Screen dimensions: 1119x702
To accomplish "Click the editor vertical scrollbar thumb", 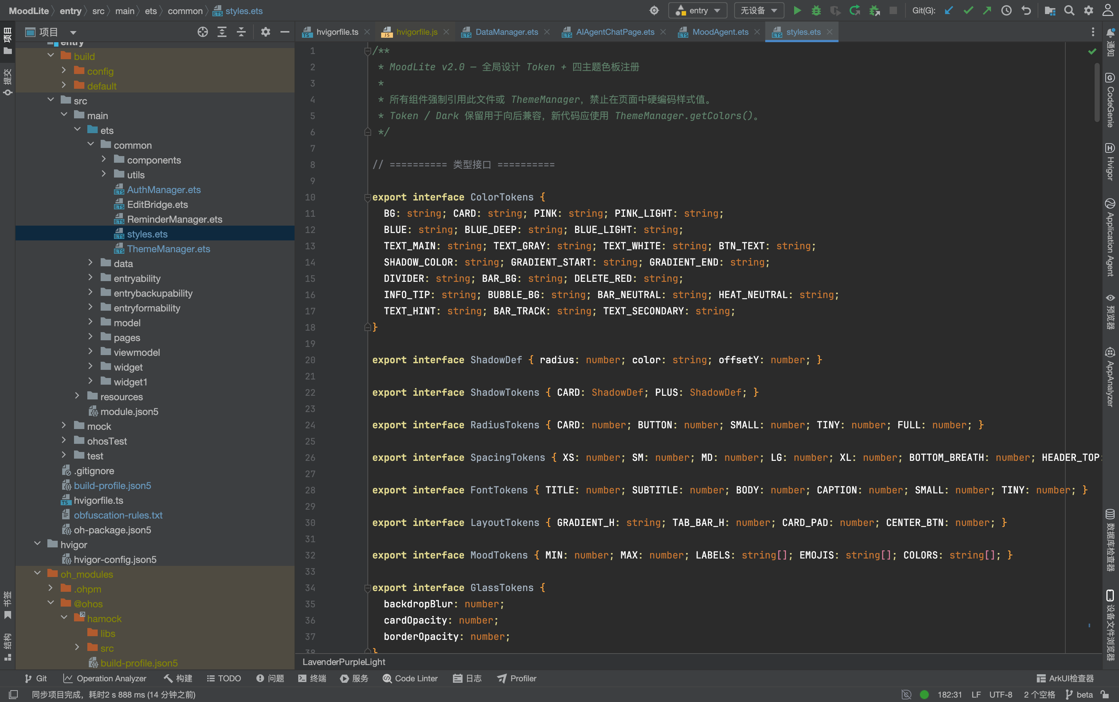I will tap(1097, 92).
